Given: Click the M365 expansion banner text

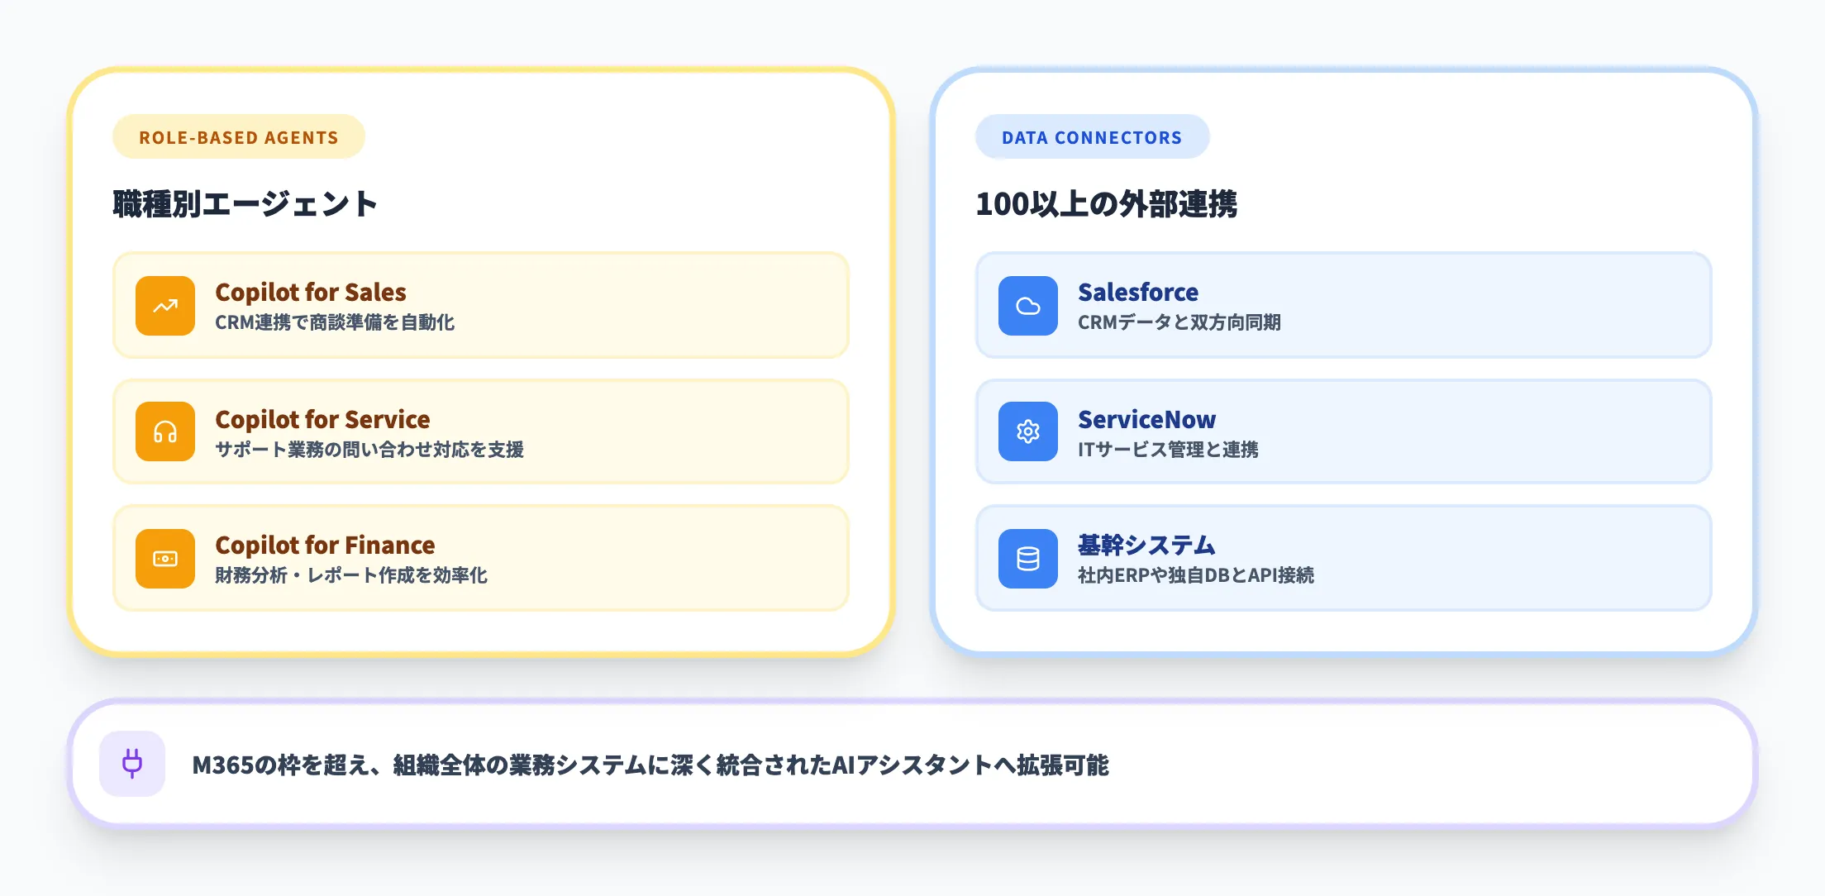Looking at the screenshot, I should (652, 765).
